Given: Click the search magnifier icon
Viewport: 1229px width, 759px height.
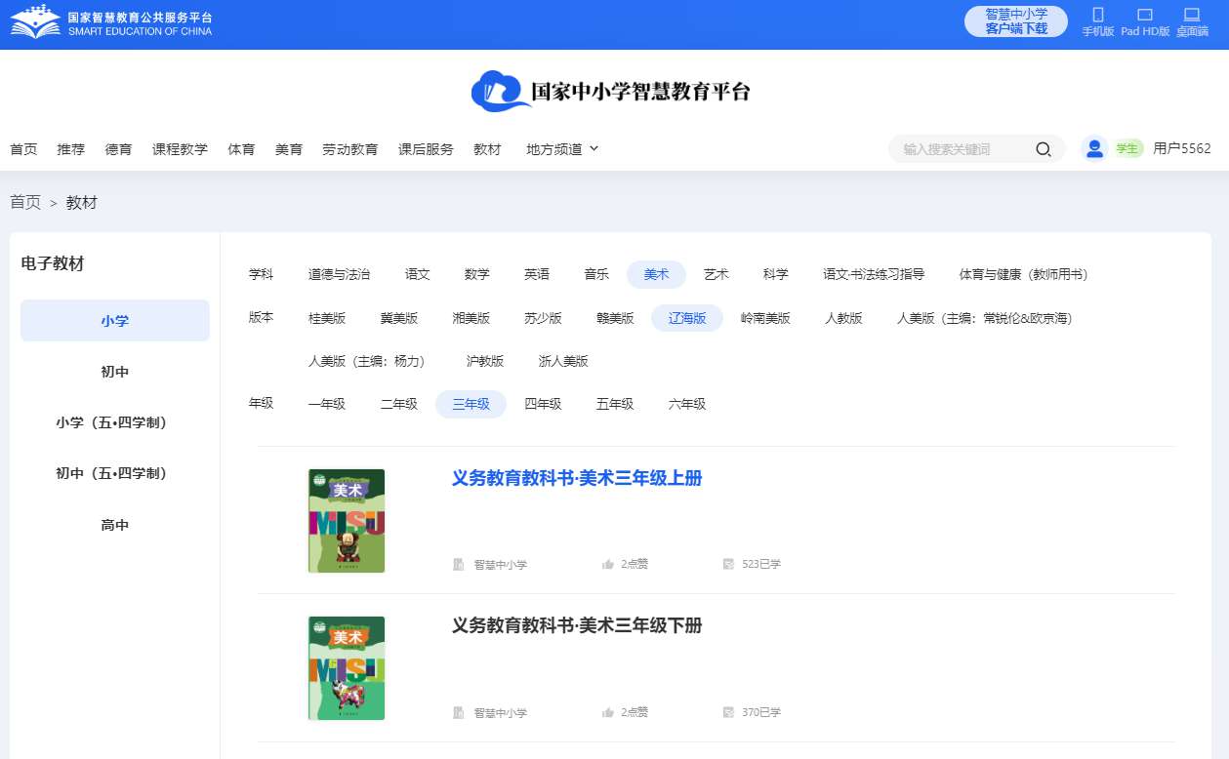Looking at the screenshot, I should point(1043,149).
